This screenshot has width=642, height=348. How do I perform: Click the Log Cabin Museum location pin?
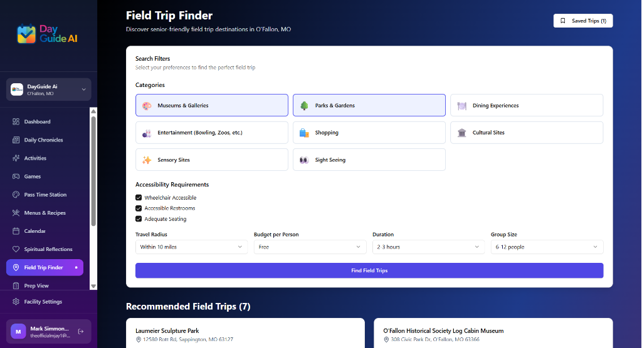pyautogui.click(x=386, y=339)
